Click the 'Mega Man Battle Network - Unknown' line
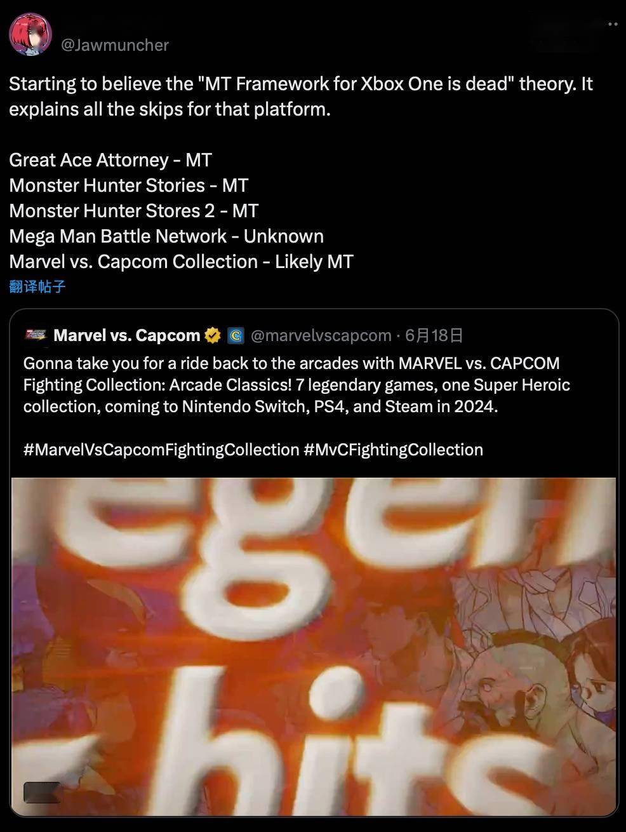Screen dimensions: 626x832 (x=166, y=236)
